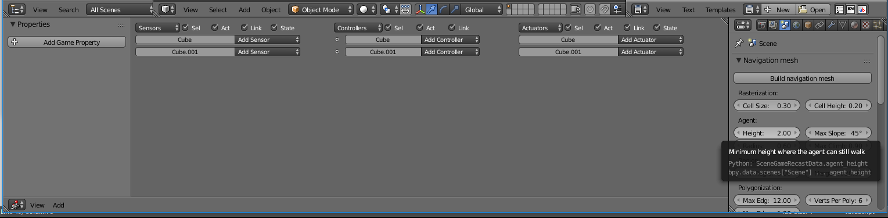Click Build navigation mesh button

click(802, 78)
